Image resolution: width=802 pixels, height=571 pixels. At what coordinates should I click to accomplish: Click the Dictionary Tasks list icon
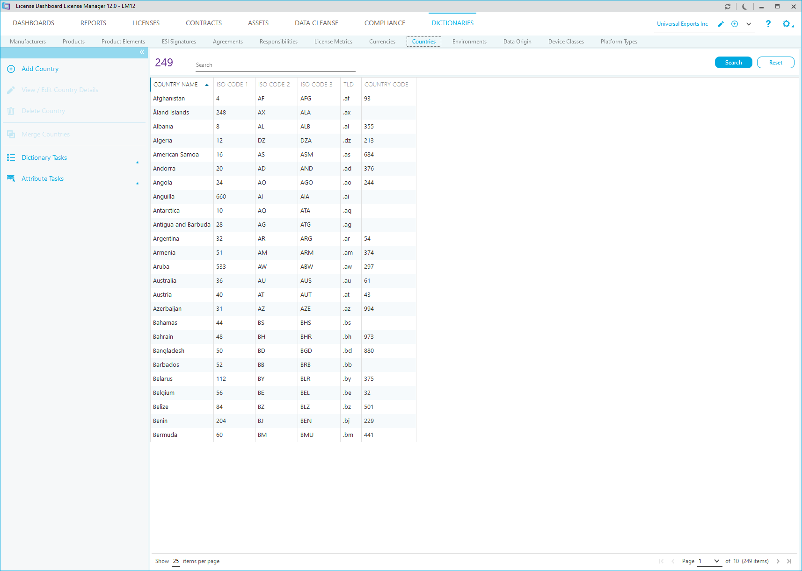[11, 158]
